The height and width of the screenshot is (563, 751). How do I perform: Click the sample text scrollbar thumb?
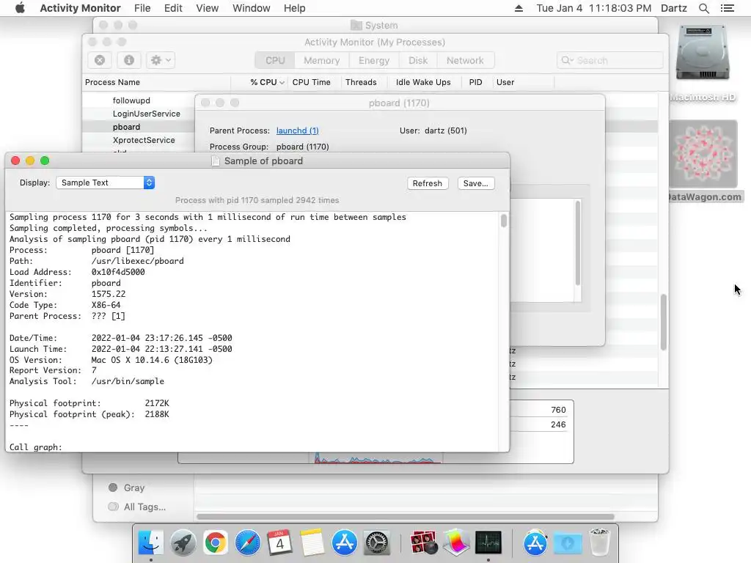tap(503, 221)
